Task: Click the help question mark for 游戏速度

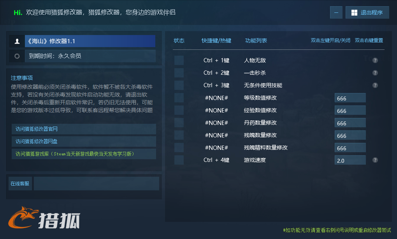Action: [x=375, y=160]
